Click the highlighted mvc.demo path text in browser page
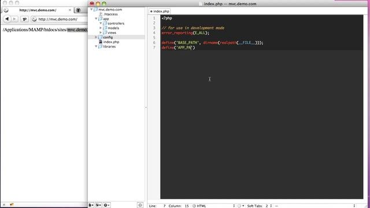The height and width of the screenshot is (208, 370). pos(77,29)
